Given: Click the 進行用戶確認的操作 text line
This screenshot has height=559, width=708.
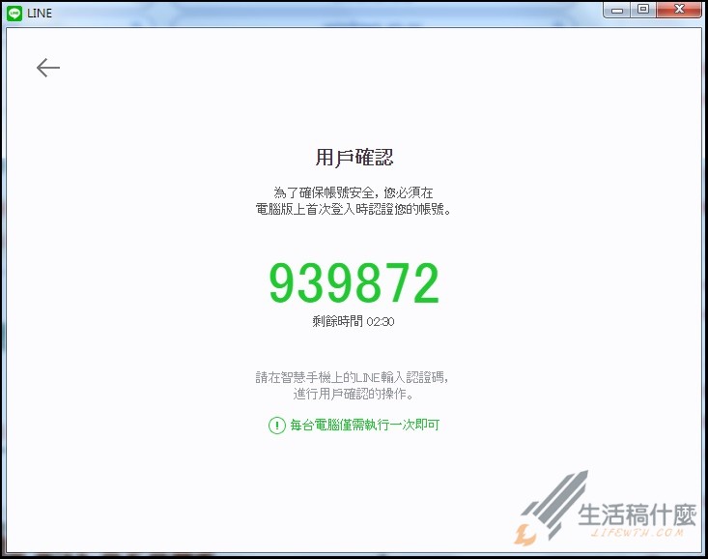Looking at the screenshot, I should click(x=354, y=394).
